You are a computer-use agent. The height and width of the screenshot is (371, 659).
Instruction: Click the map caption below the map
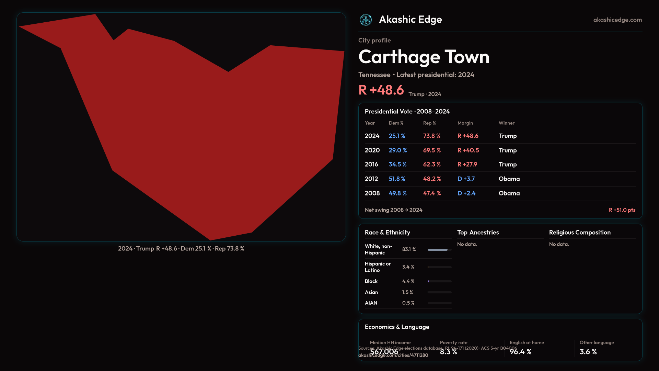181,249
